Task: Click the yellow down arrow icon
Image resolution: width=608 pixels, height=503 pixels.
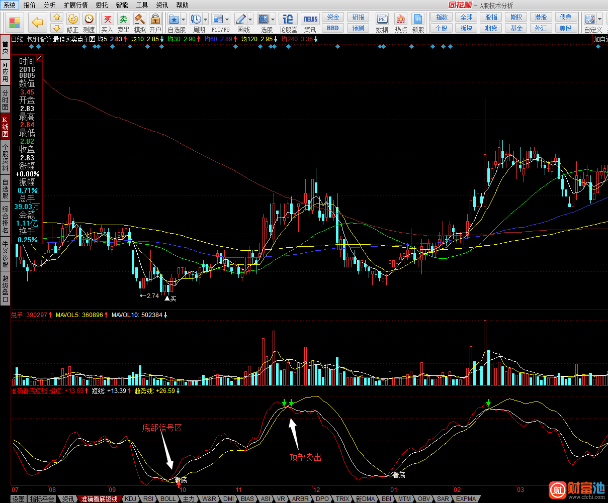Action: point(57,28)
